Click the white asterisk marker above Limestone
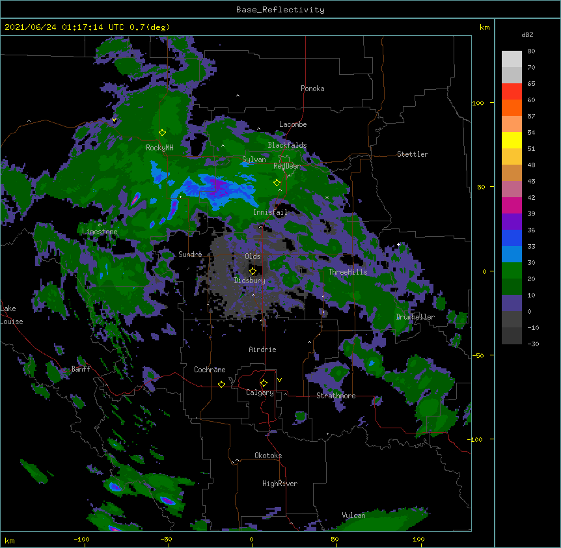The height and width of the screenshot is (548, 561). [x=100, y=225]
